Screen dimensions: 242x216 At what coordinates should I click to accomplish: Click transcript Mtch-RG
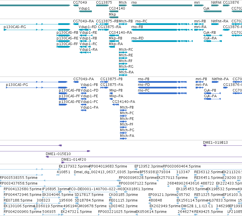126,67
